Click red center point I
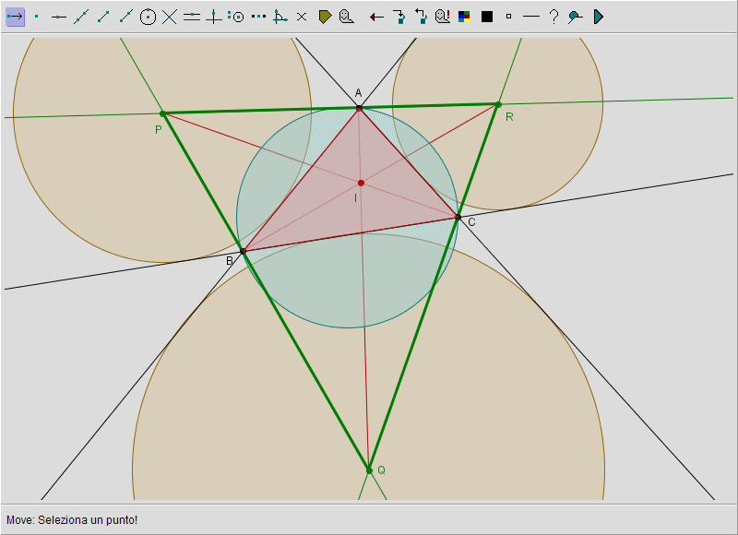This screenshot has height=535, width=738. [361, 183]
